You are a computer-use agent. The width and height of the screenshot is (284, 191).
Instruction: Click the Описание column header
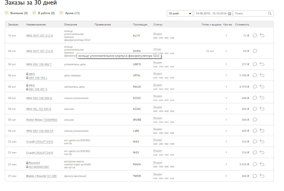(x=70, y=25)
